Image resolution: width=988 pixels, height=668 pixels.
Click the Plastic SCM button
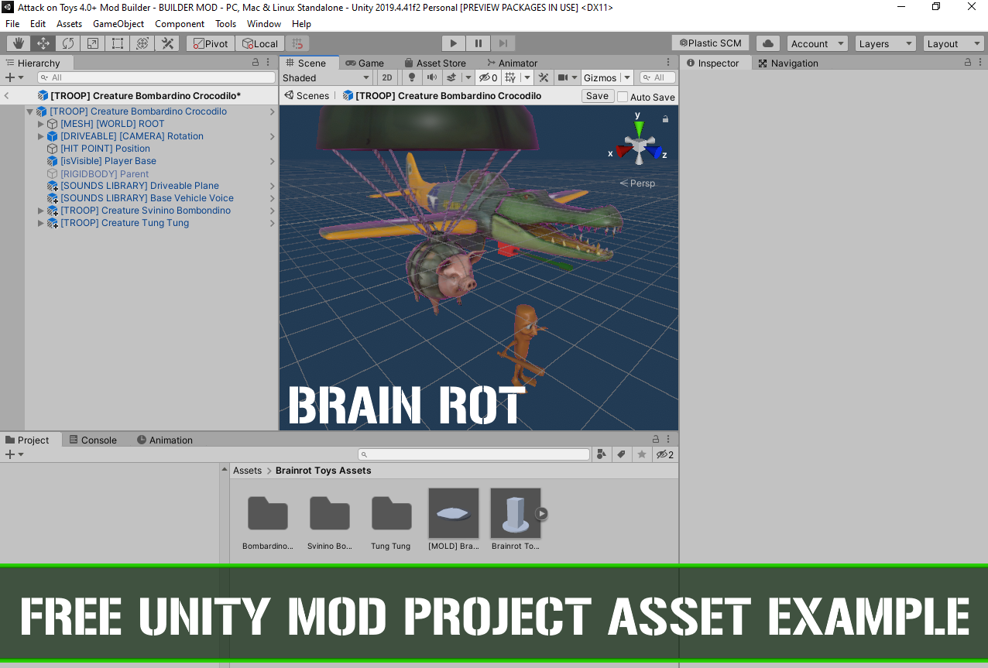pyautogui.click(x=709, y=43)
